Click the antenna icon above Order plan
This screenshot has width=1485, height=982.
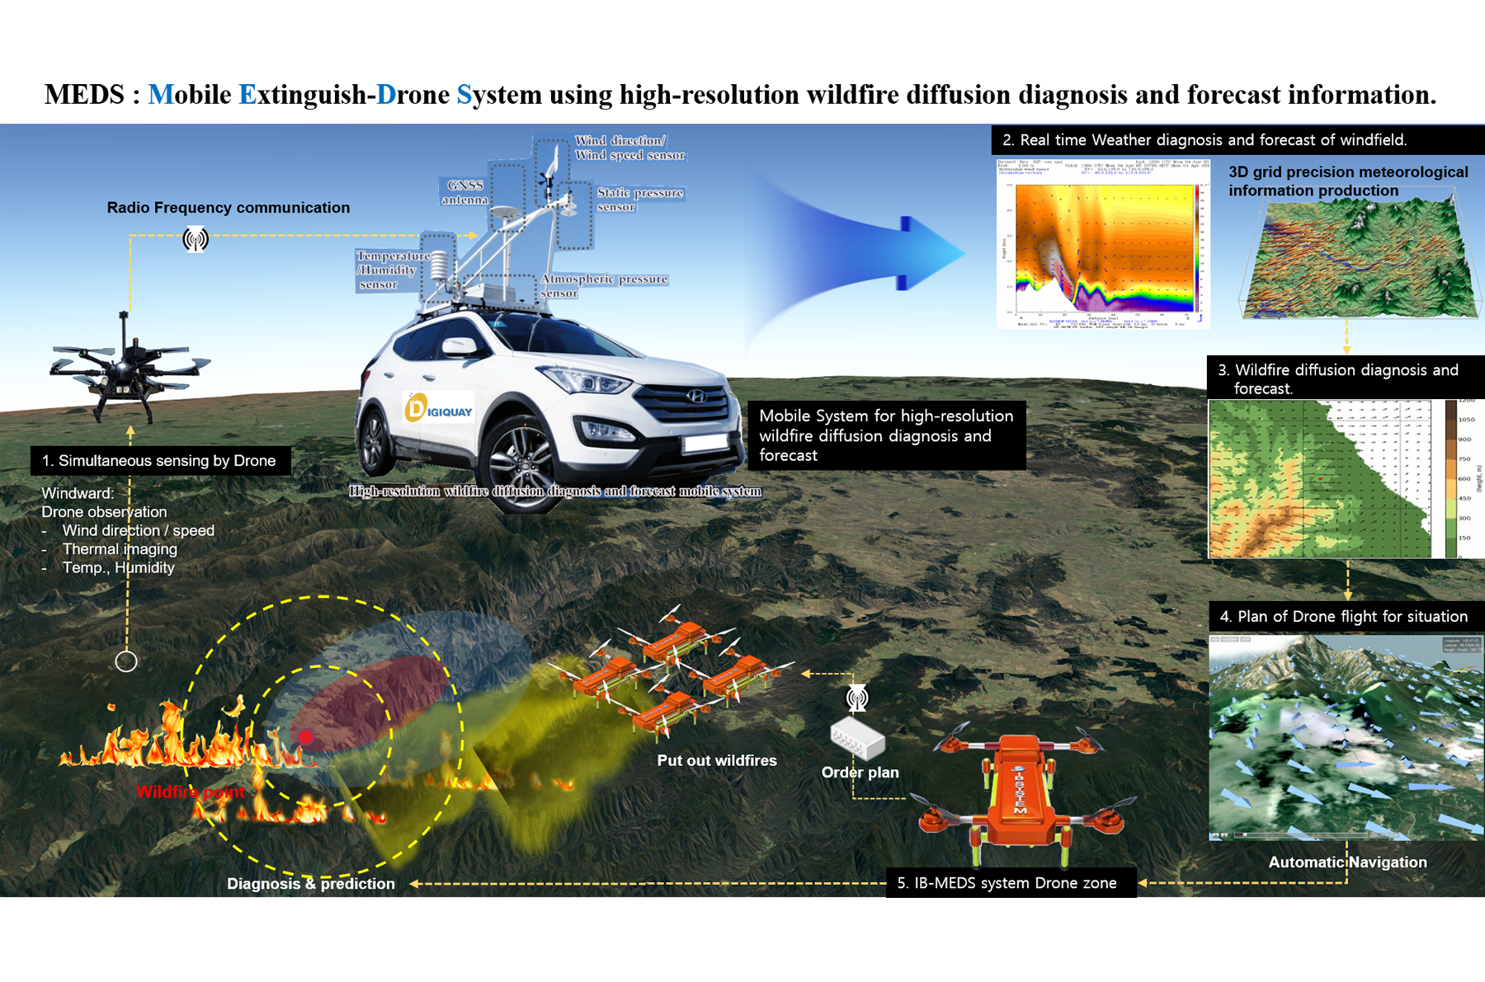858,698
